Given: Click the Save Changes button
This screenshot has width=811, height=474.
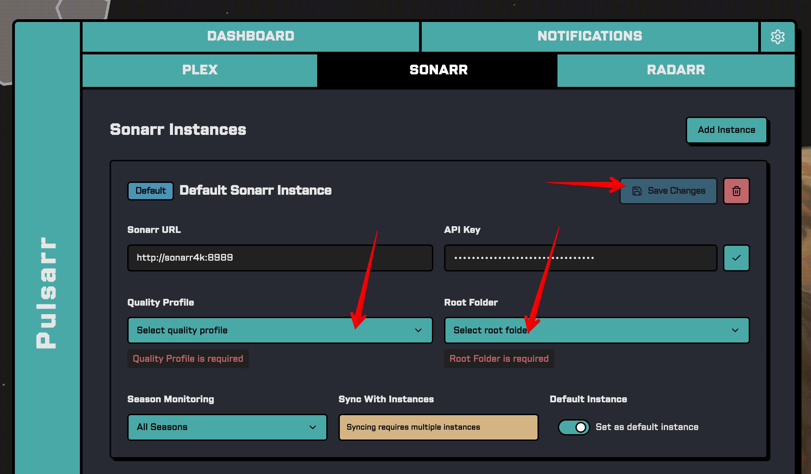Looking at the screenshot, I should [668, 191].
